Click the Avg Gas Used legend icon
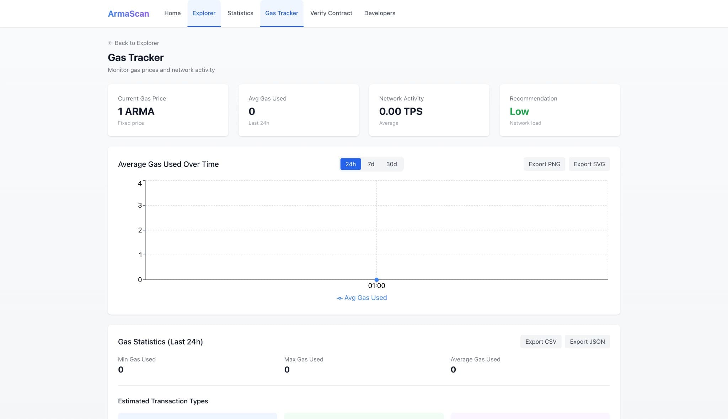 click(x=339, y=298)
